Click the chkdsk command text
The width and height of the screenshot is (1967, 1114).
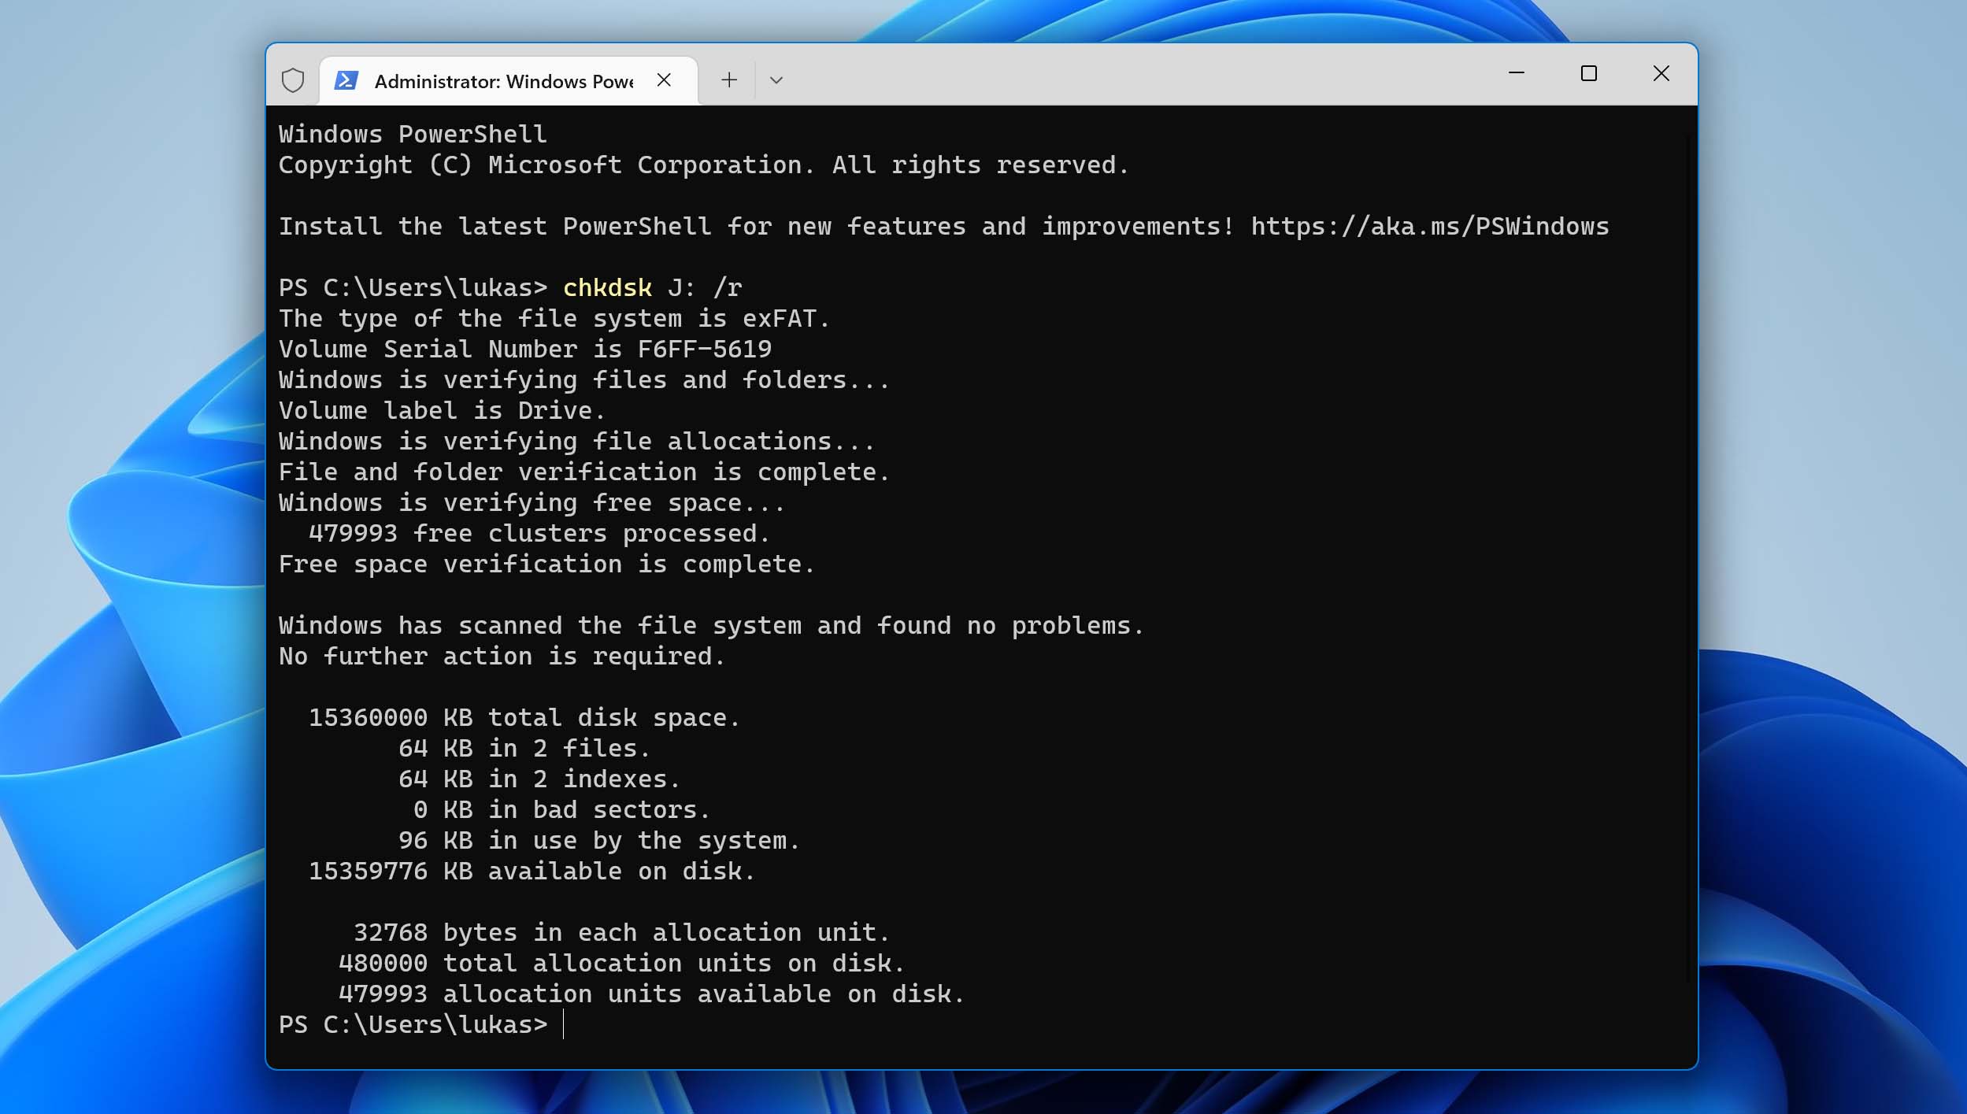coord(607,288)
